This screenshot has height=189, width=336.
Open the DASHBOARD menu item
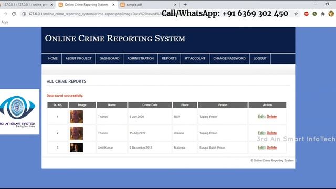click(x=110, y=58)
